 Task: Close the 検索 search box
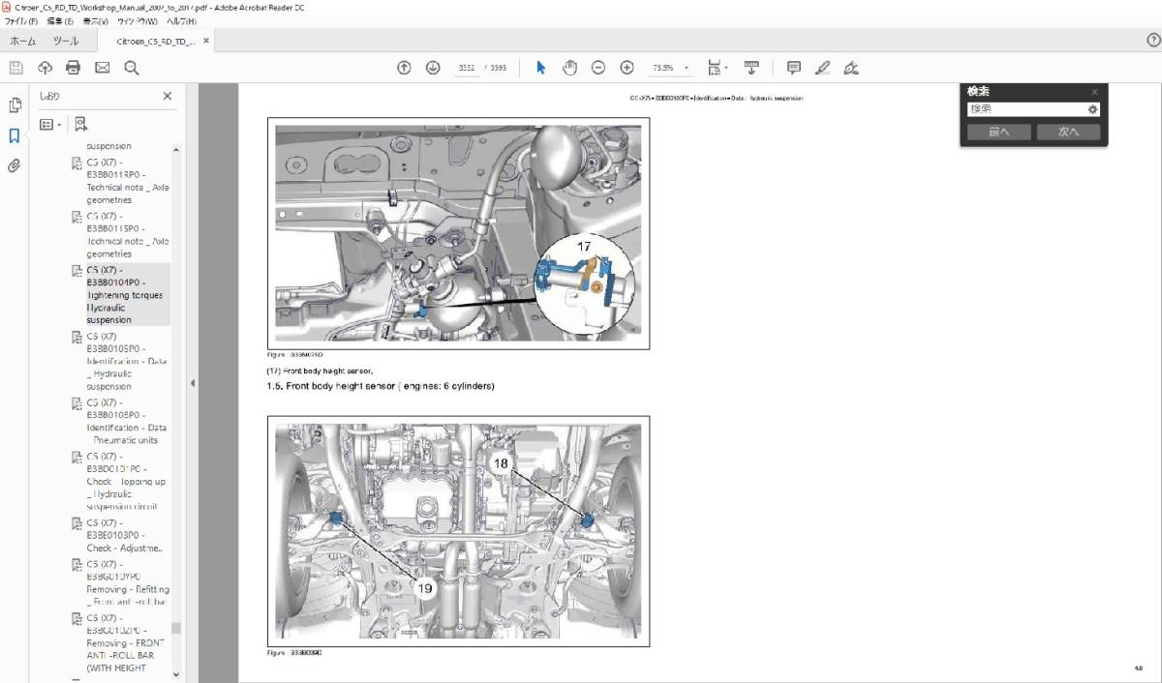1095,92
